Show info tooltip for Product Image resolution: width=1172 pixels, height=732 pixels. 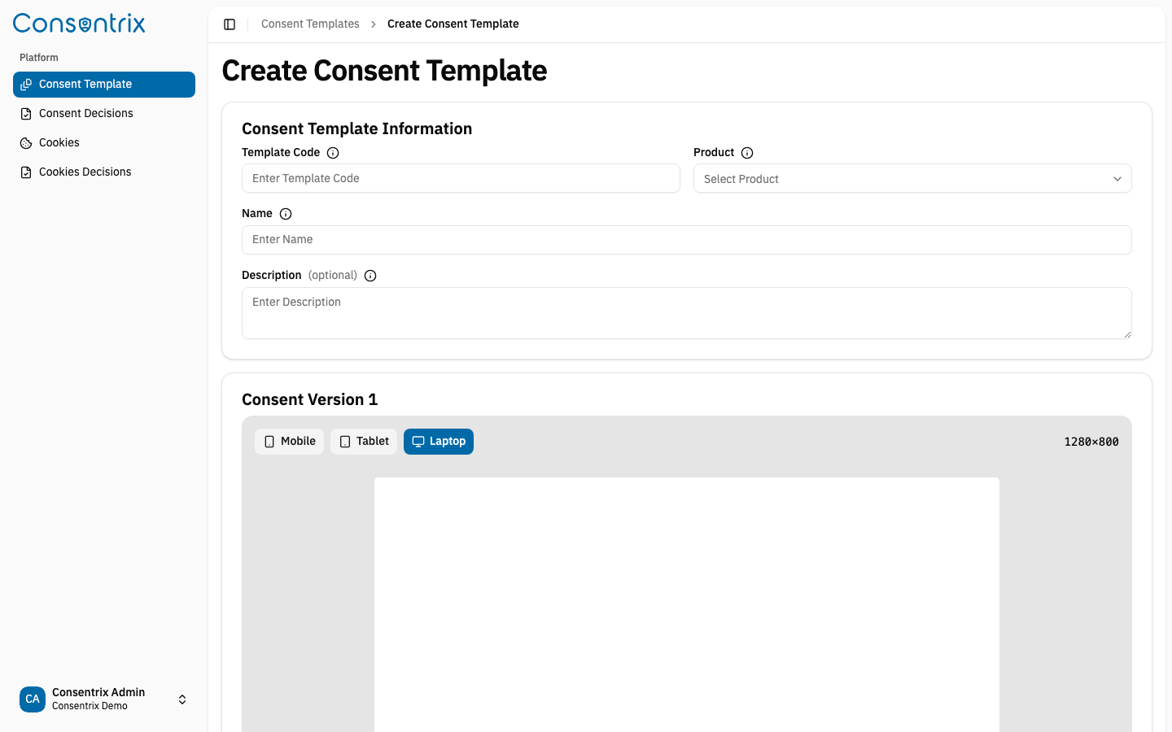pos(747,153)
